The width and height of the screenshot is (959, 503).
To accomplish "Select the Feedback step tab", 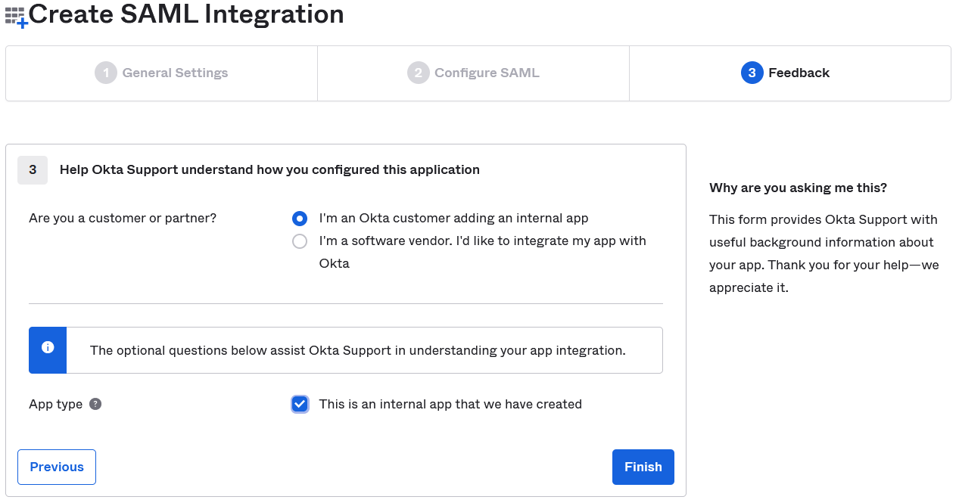I will [799, 73].
